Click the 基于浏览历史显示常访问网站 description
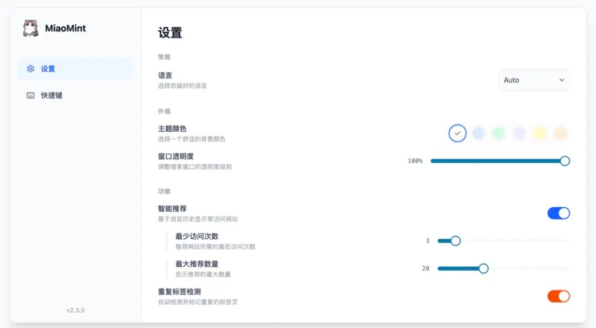The image size is (596, 328). point(198,219)
